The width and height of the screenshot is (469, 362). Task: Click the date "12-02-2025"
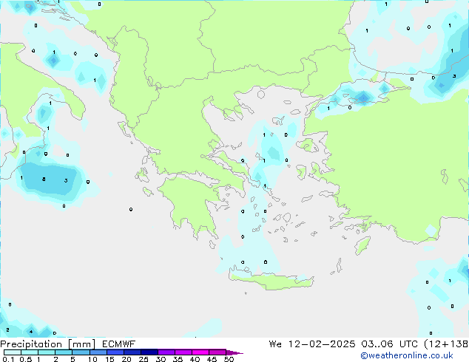click(322, 344)
